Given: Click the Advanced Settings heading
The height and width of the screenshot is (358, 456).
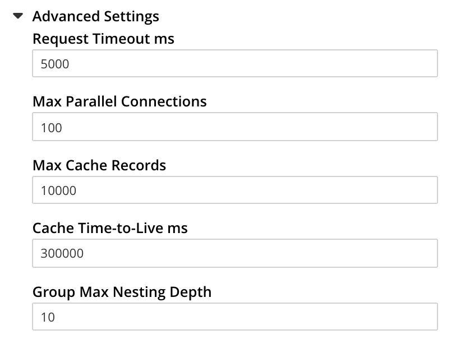Looking at the screenshot, I should coord(97,16).
